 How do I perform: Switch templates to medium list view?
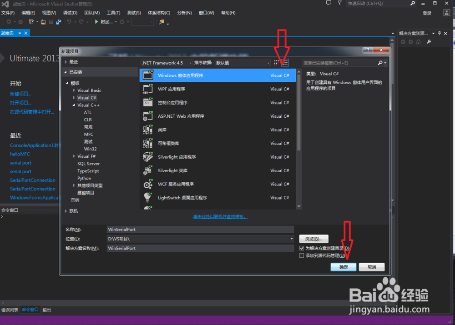click(285, 63)
